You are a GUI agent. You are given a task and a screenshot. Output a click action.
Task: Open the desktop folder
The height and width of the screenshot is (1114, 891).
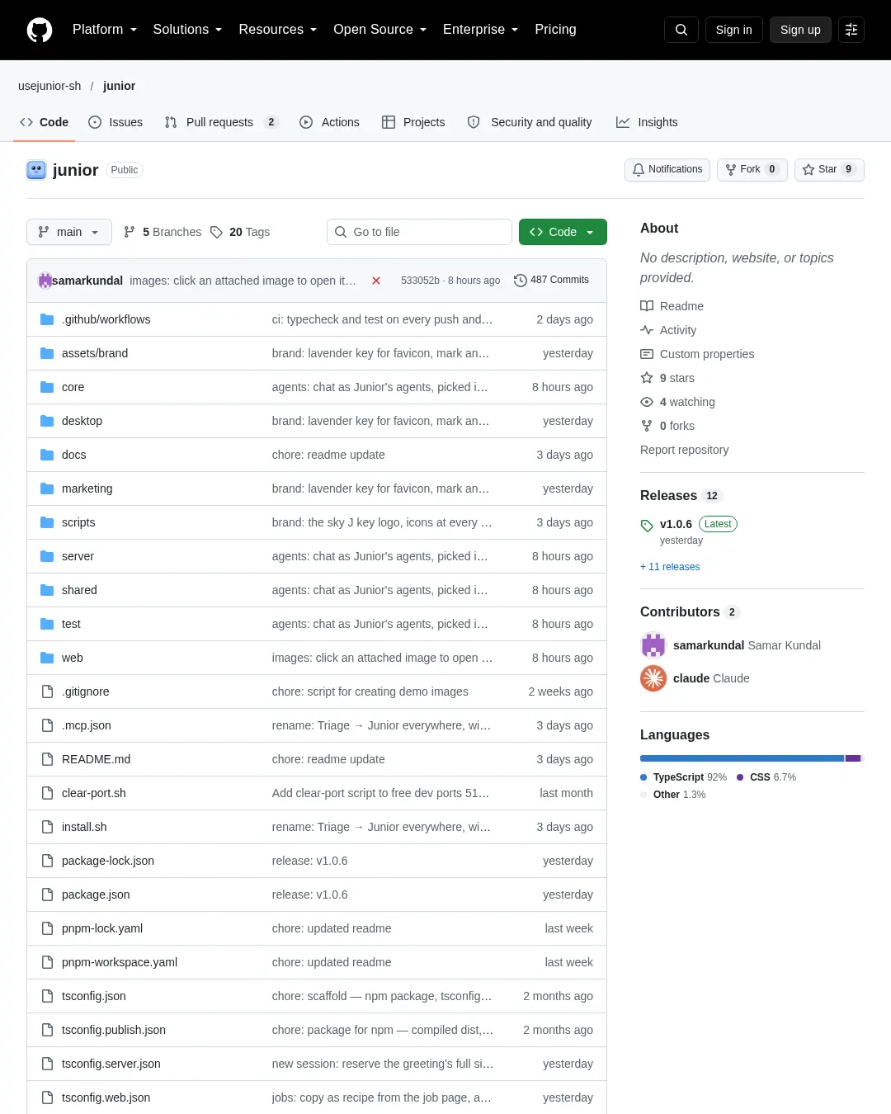[x=82, y=421]
